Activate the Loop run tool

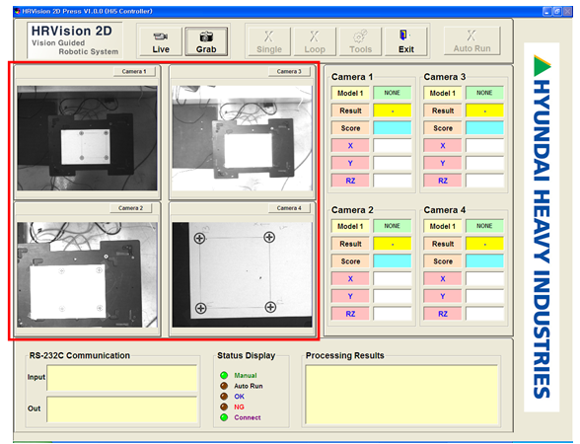coord(315,41)
